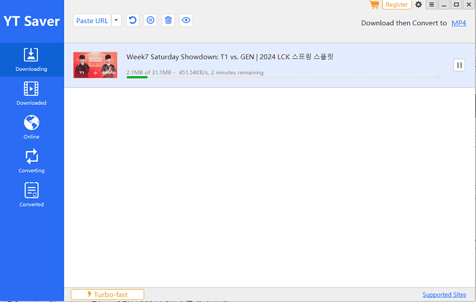Viewport: 476px width, 302px height.
Task: Open the Converting tab
Action: coord(31,161)
